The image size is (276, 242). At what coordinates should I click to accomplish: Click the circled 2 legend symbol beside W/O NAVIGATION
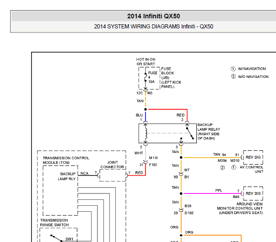tap(233, 77)
